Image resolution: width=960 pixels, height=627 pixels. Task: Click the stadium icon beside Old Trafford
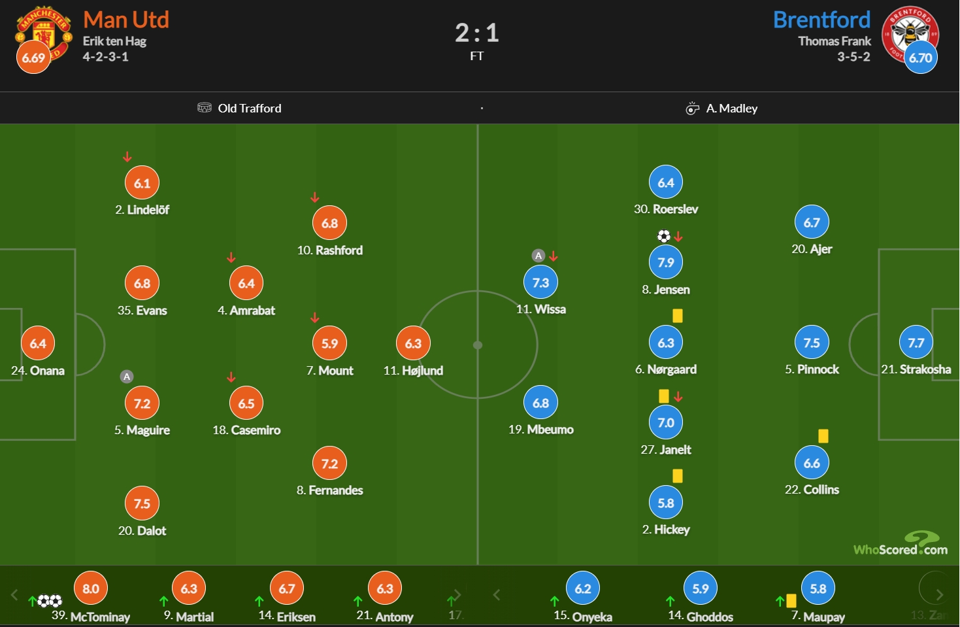coord(205,108)
